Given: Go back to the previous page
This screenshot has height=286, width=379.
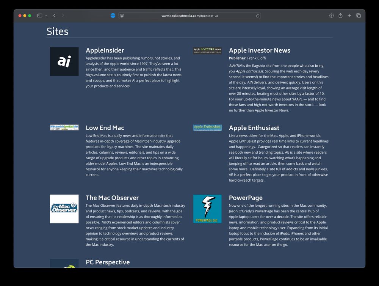Looking at the screenshot, I should pyautogui.click(x=55, y=16).
